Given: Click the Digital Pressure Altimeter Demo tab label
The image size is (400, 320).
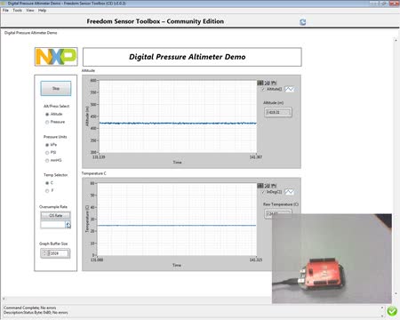Looking at the screenshot, I should pyautogui.click(x=31, y=33).
